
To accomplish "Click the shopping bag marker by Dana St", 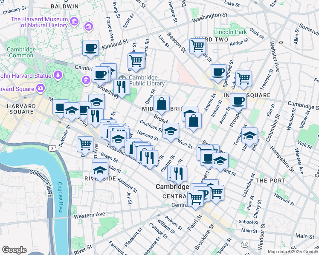I will [x=162, y=103].
